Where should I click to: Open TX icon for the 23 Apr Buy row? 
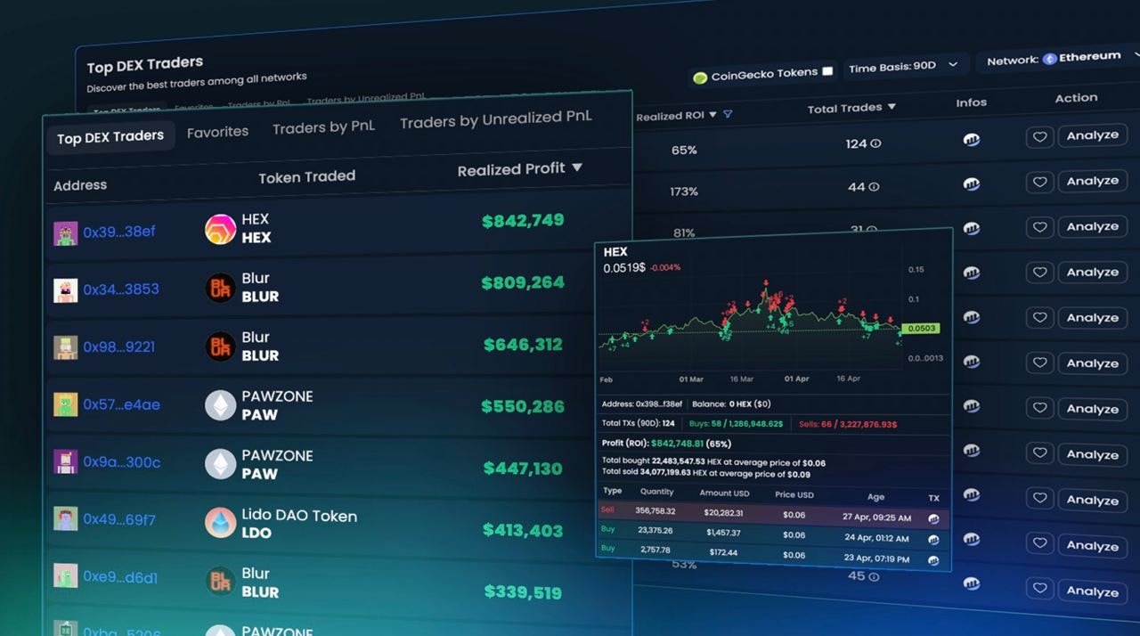pyautogui.click(x=933, y=560)
